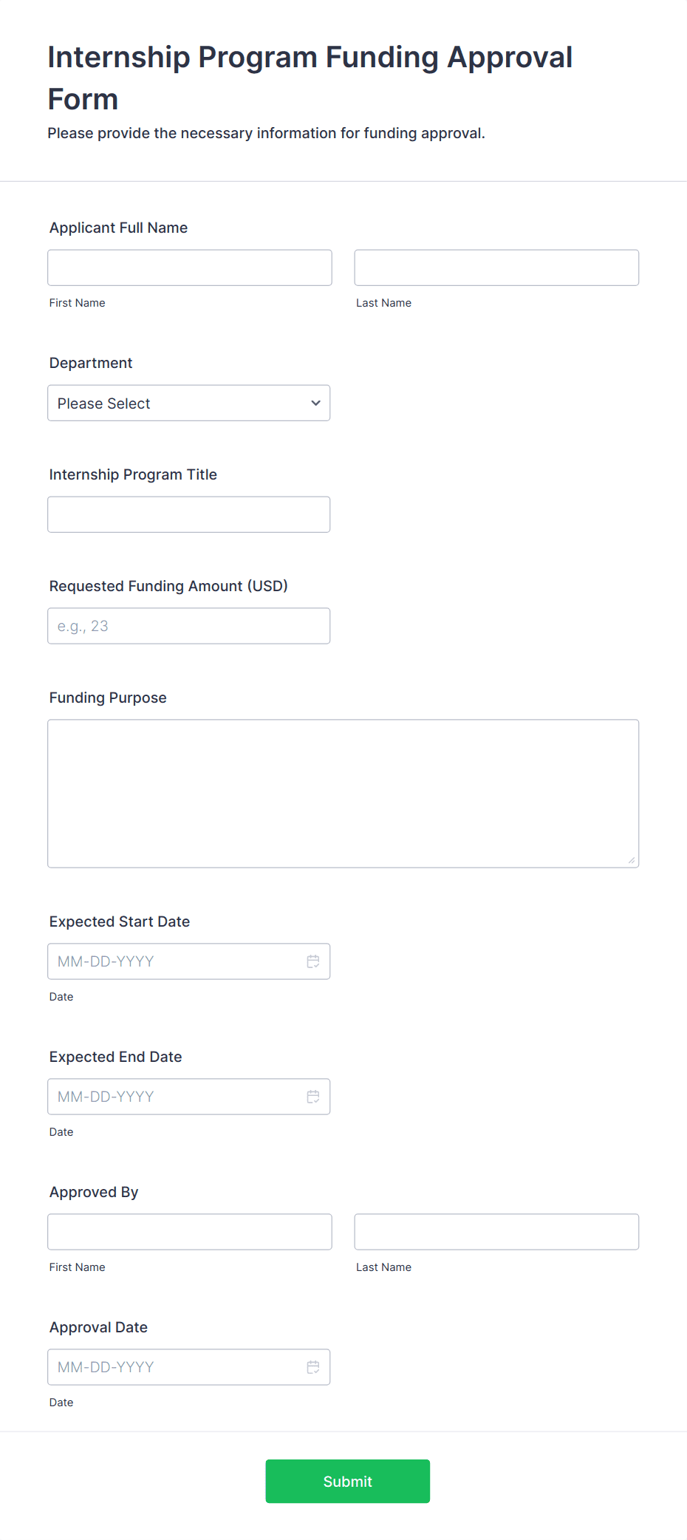This screenshot has height=1540, width=687.
Task: Open calendar icon for Expected Start Date
Action: click(x=313, y=961)
